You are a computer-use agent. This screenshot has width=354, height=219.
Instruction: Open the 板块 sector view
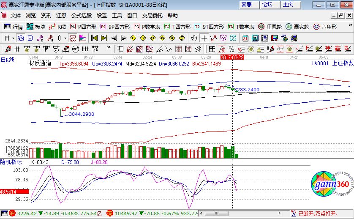pos(36,27)
